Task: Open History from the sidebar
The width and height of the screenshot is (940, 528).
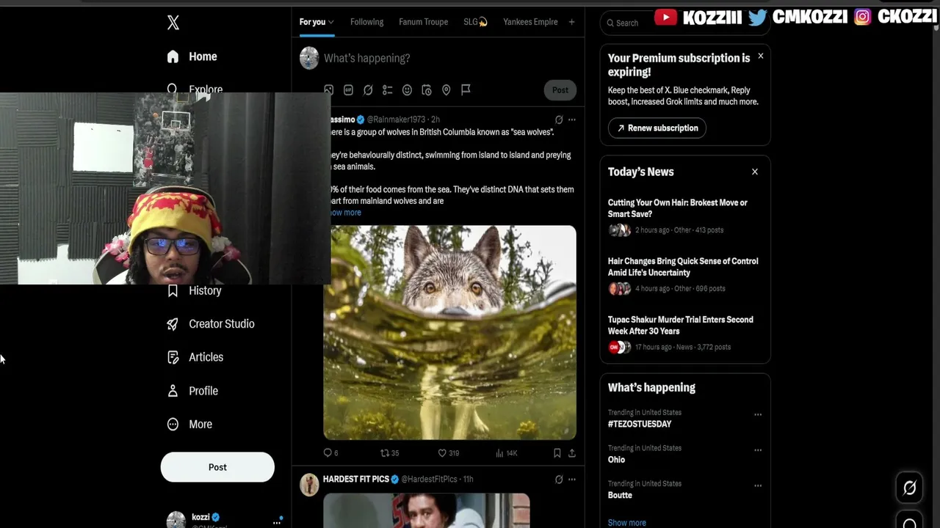Action: pyautogui.click(x=195, y=290)
